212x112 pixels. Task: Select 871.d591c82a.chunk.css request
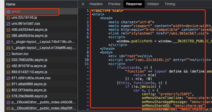[41, 78]
